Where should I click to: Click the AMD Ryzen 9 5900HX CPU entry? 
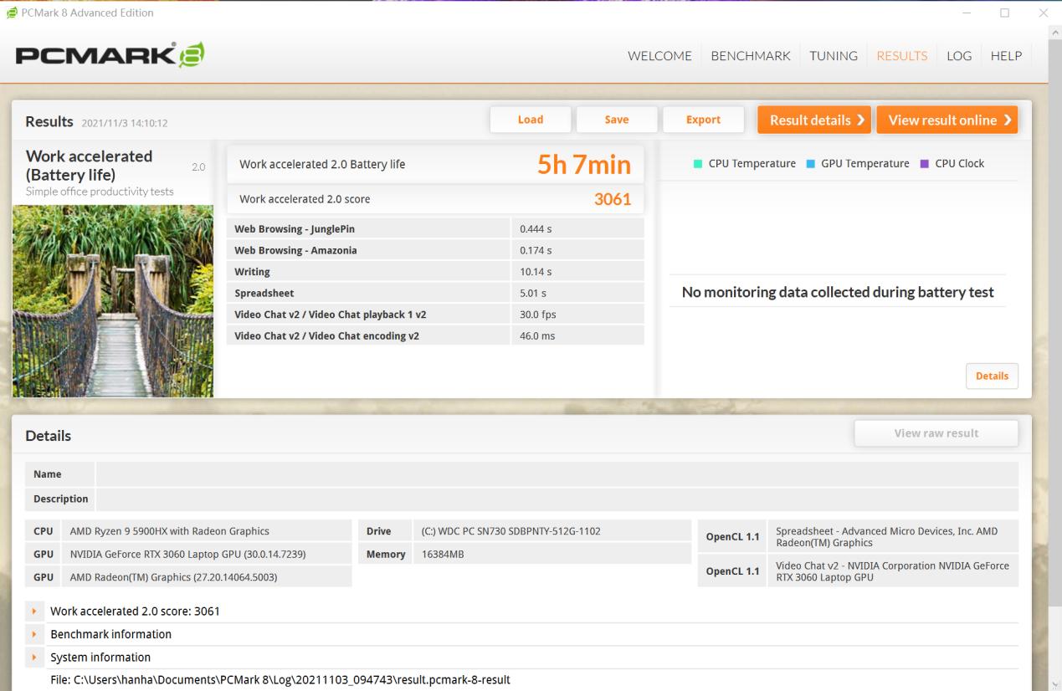click(x=208, y=531)
